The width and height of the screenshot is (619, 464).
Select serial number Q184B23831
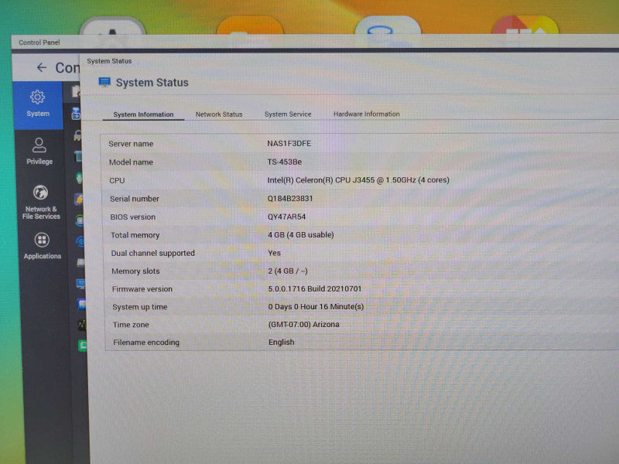pyautogui.click(x=289, y=199)
